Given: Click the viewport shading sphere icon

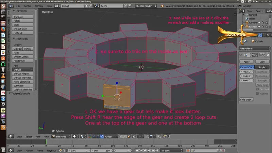Looking at the screenshot, I should click(75, 136).
